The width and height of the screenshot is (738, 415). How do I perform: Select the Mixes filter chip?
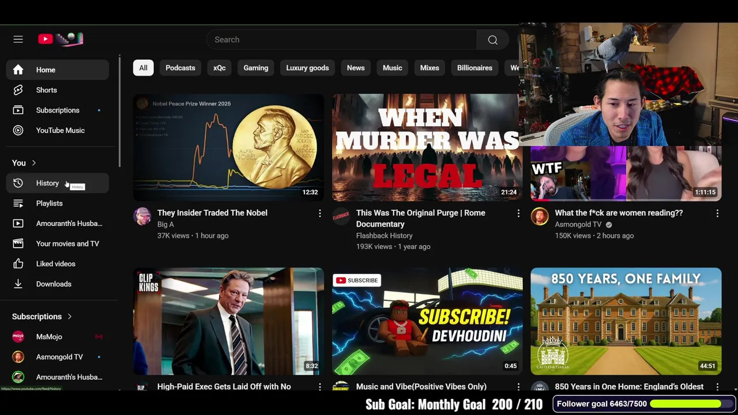(x=430, y=68)
